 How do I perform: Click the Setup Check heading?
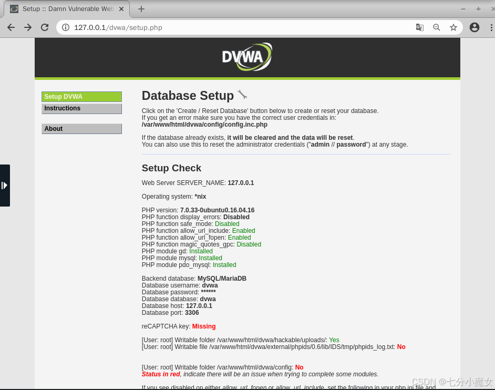pyautogui.click(x=171, y=168)
